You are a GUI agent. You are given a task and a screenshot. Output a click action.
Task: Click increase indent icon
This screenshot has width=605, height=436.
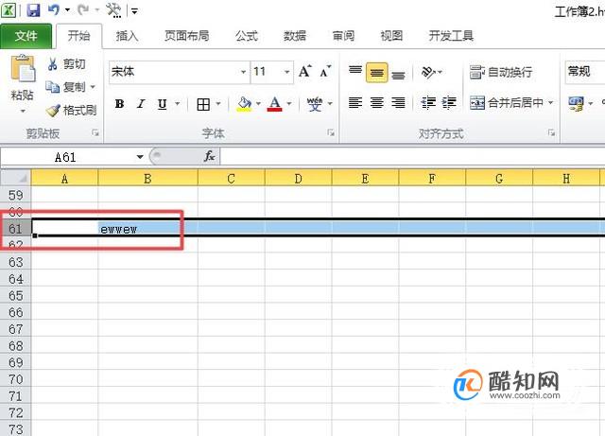[x=449, y=102]
